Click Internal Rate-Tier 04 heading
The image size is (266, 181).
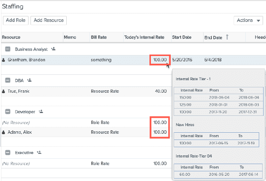[194, 156]
